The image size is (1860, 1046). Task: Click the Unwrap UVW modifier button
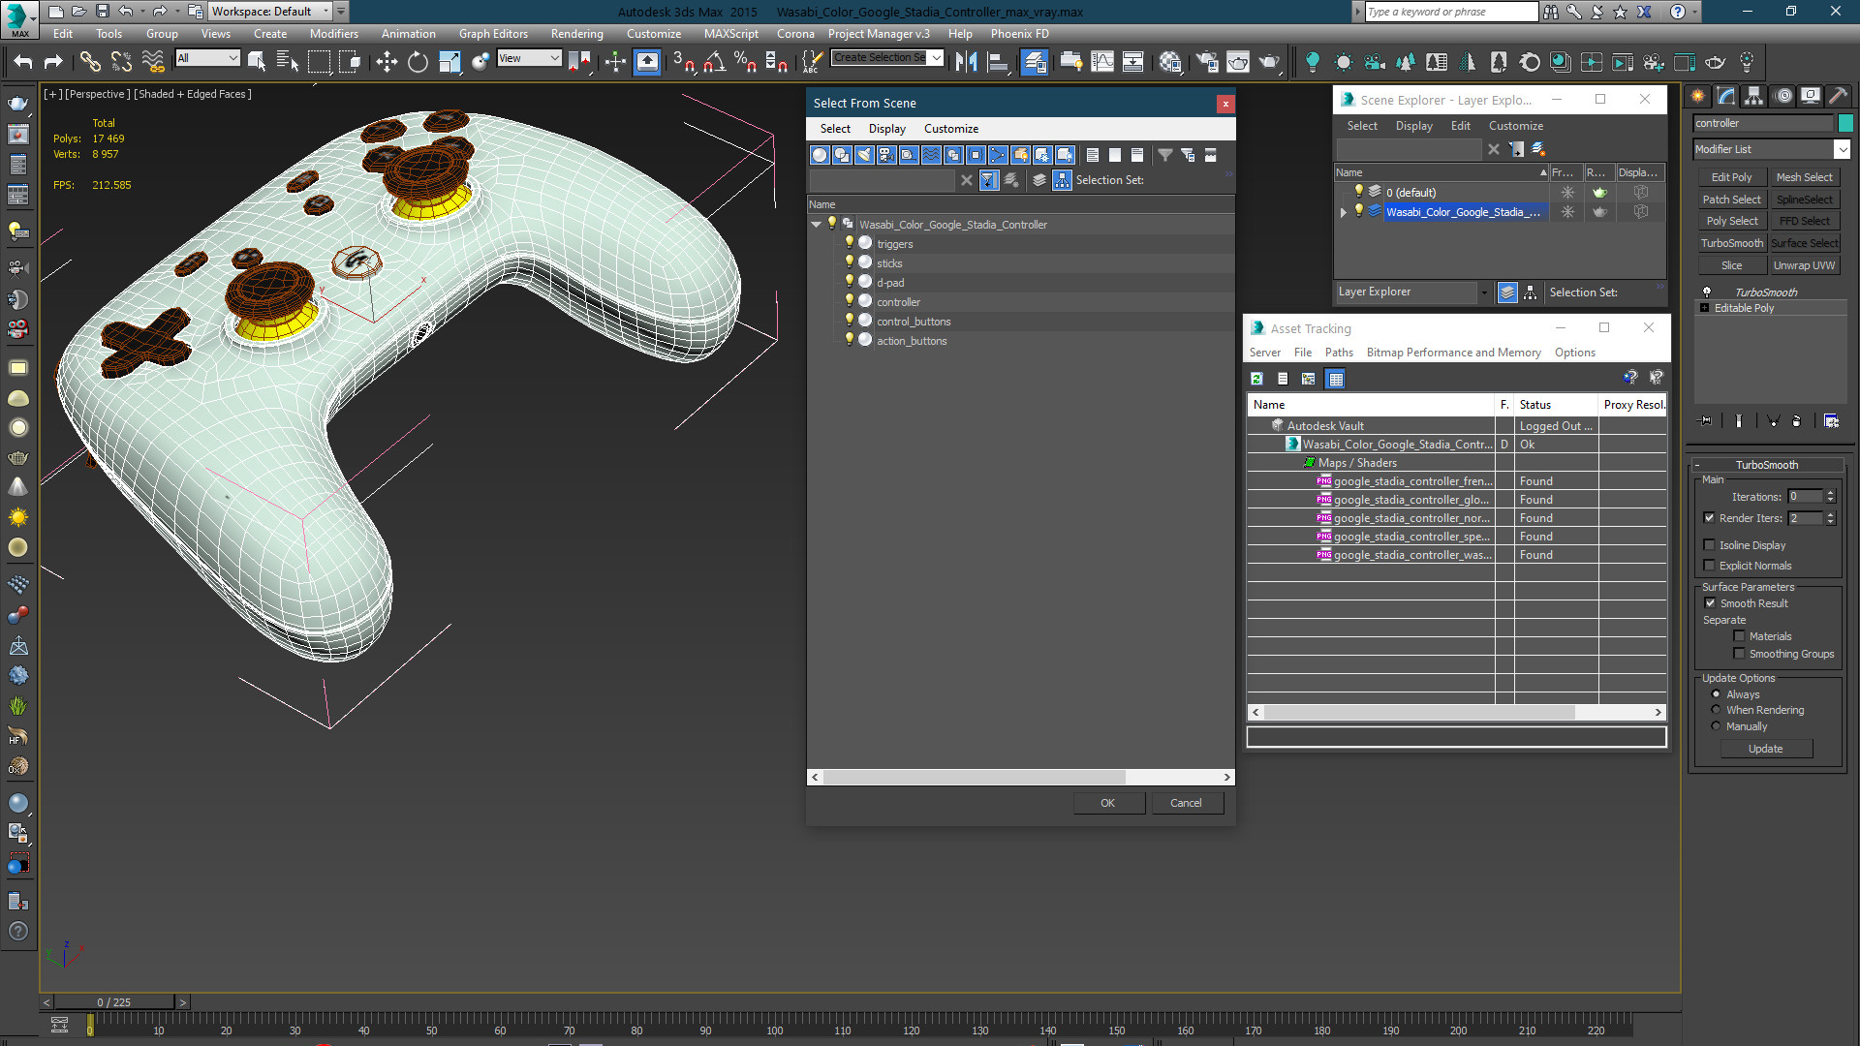tap(1804, 265)
